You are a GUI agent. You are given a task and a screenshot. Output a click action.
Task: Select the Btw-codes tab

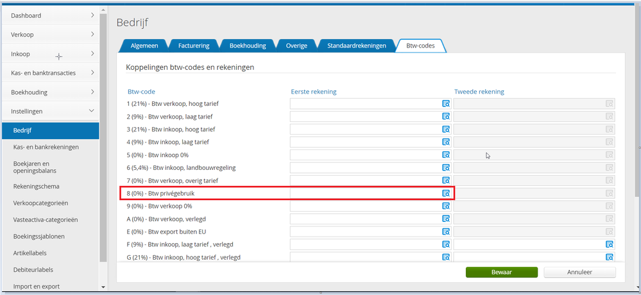point(421,46)
